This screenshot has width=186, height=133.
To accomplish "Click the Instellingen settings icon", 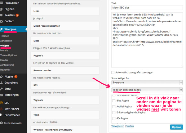I will [x=1, y=95].
